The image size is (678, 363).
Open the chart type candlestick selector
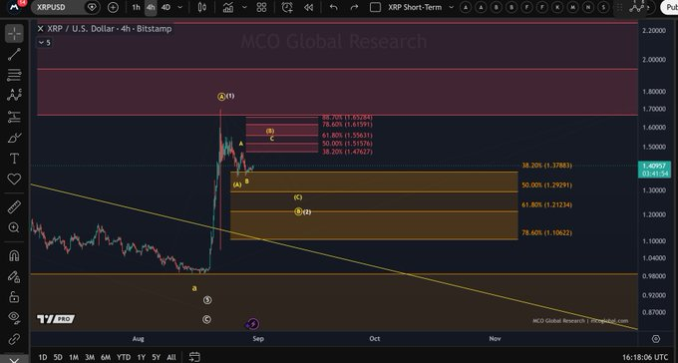click(202, 7)
